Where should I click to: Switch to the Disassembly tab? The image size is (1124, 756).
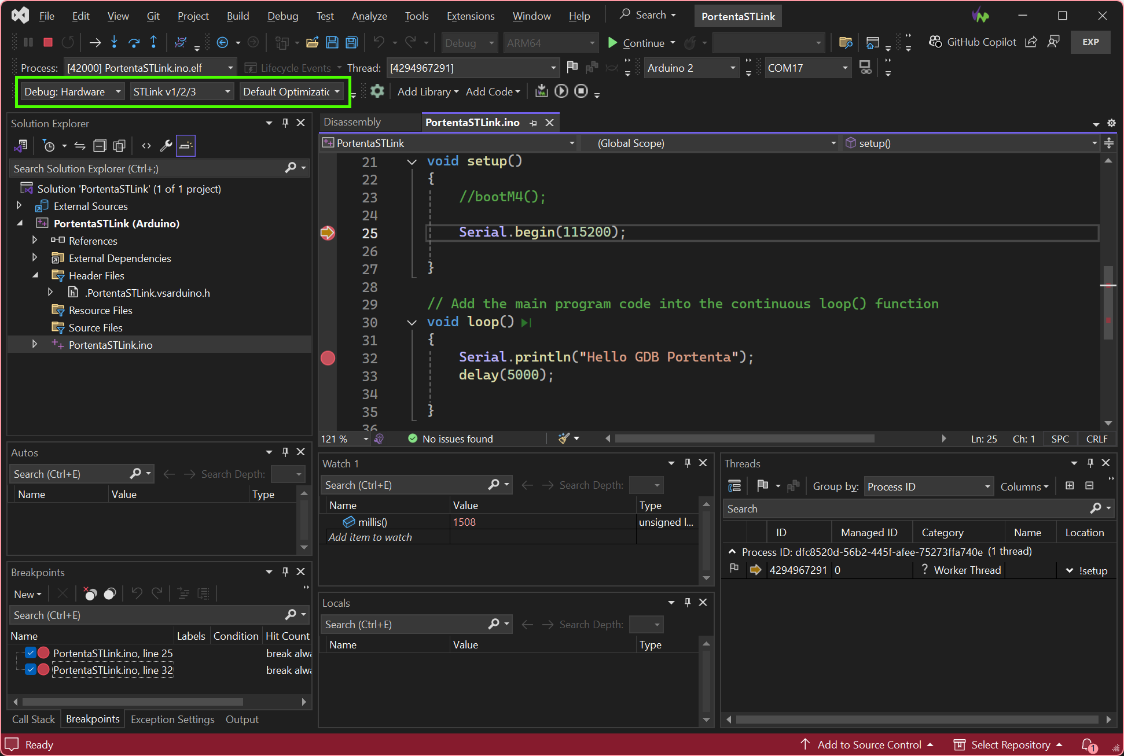[352, 122]
